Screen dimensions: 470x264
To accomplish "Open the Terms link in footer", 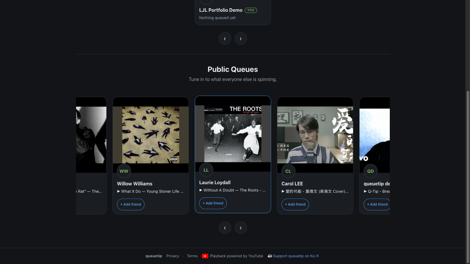I will 192,256.
